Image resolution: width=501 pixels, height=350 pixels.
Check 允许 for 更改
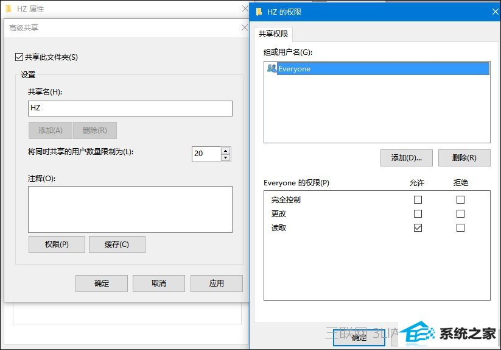pos(418,213)
